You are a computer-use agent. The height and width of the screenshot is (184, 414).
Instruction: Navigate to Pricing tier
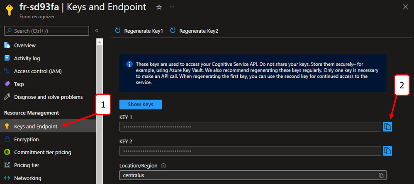point(27,165)
